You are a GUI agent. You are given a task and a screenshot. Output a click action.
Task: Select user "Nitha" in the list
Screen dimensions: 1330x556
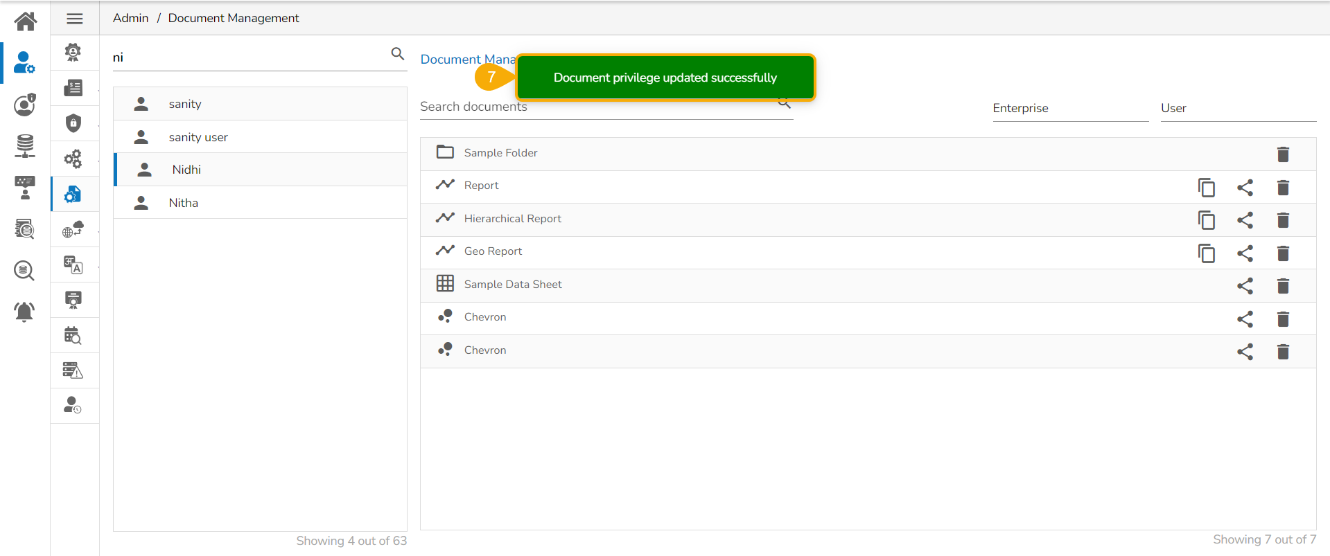click(x=260, y=203)
